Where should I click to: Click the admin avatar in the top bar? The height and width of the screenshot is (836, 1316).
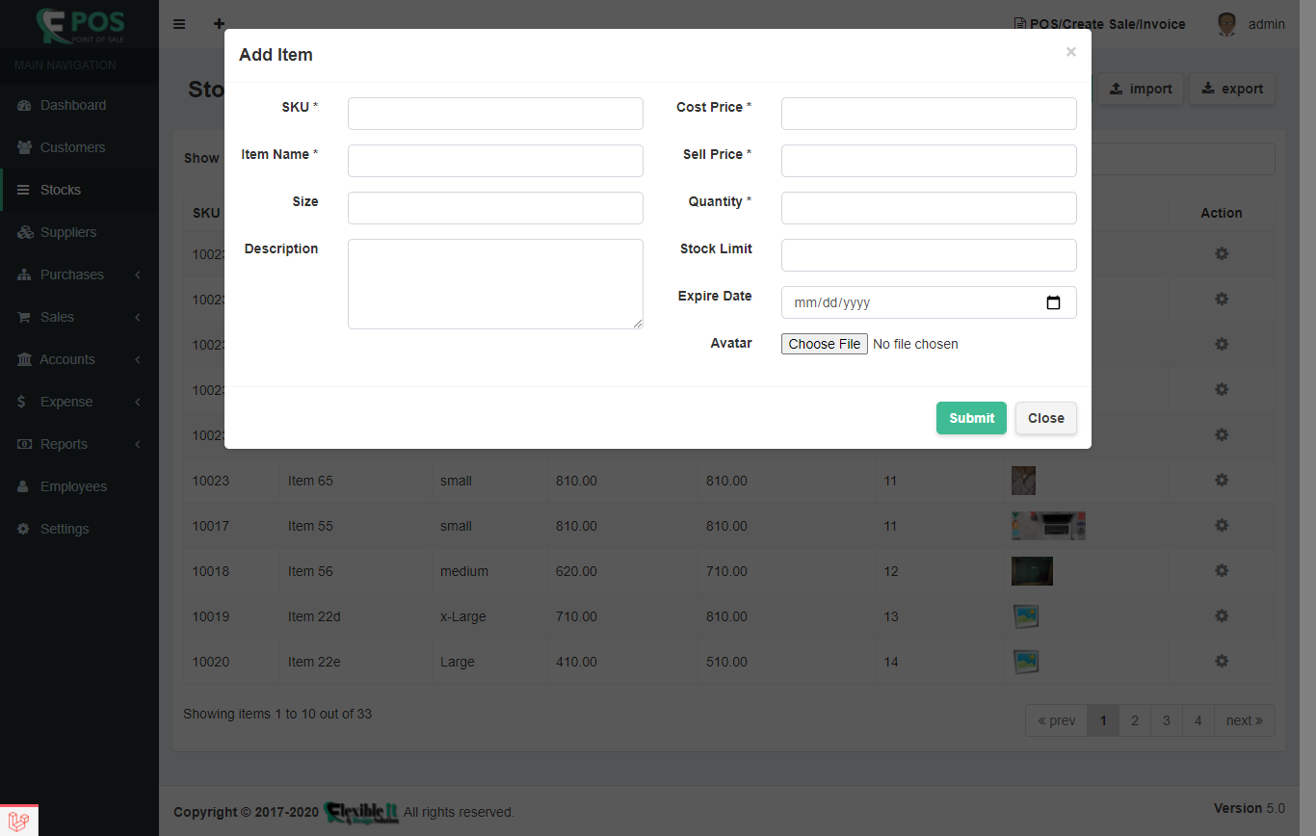(1225, 24)
